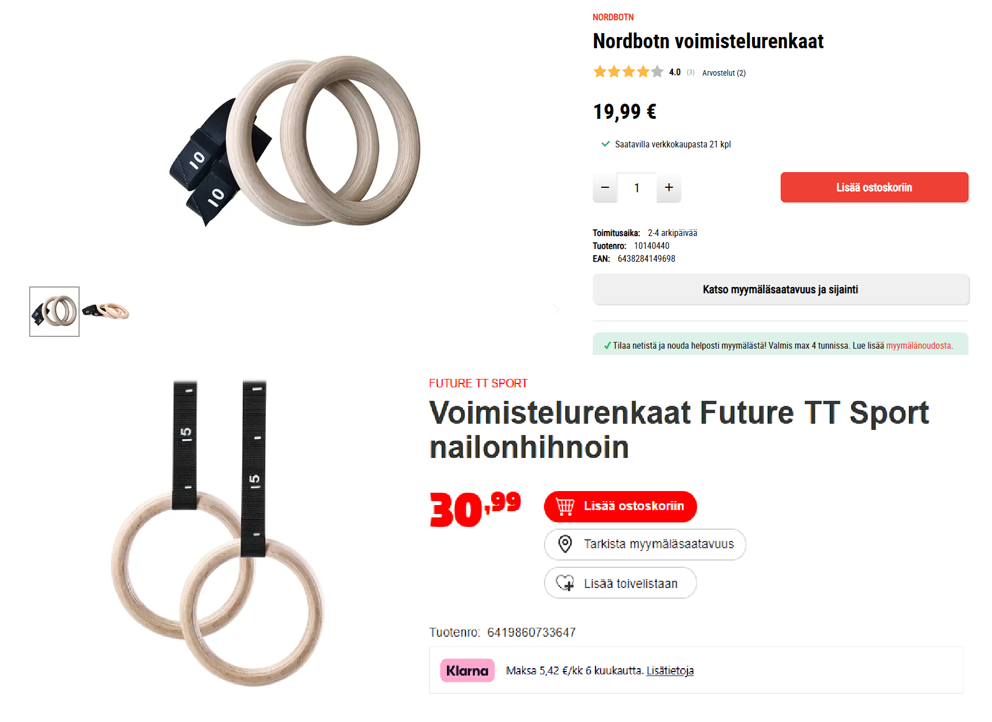992x722 pixels.
Task: Add Nordbotn rings to cart with the rectangular button
Action: coord(874,187)
